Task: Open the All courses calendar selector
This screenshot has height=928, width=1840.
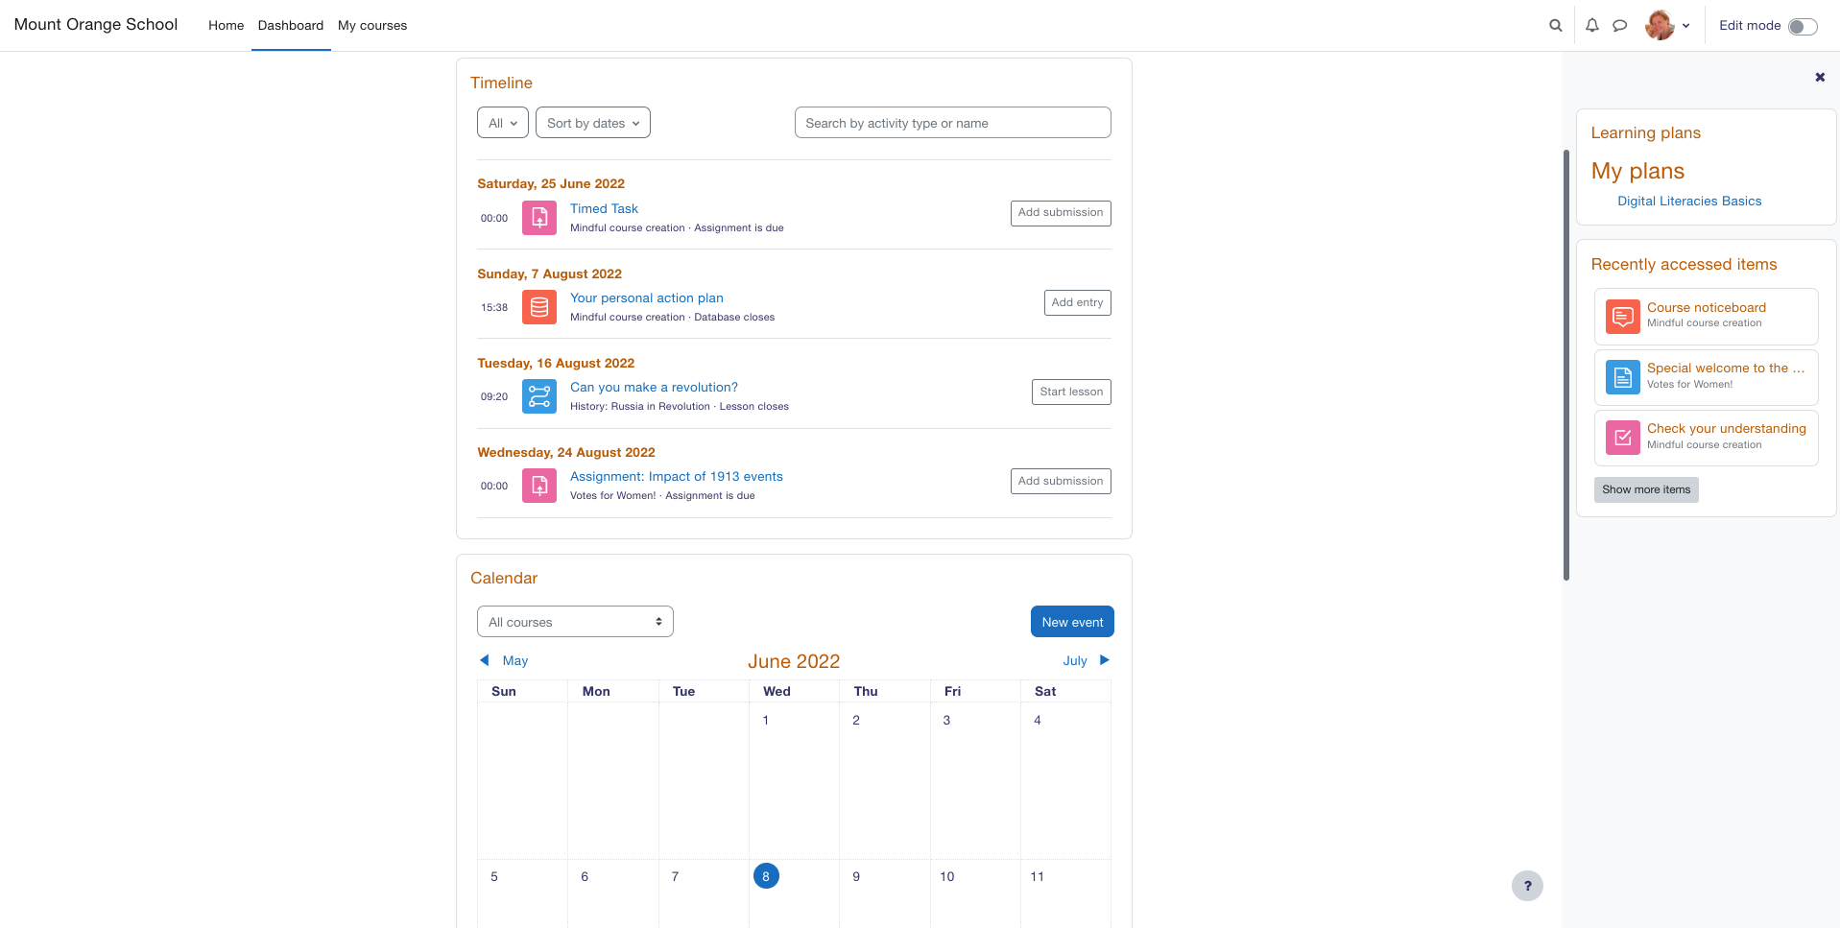Action: point(575,622)
